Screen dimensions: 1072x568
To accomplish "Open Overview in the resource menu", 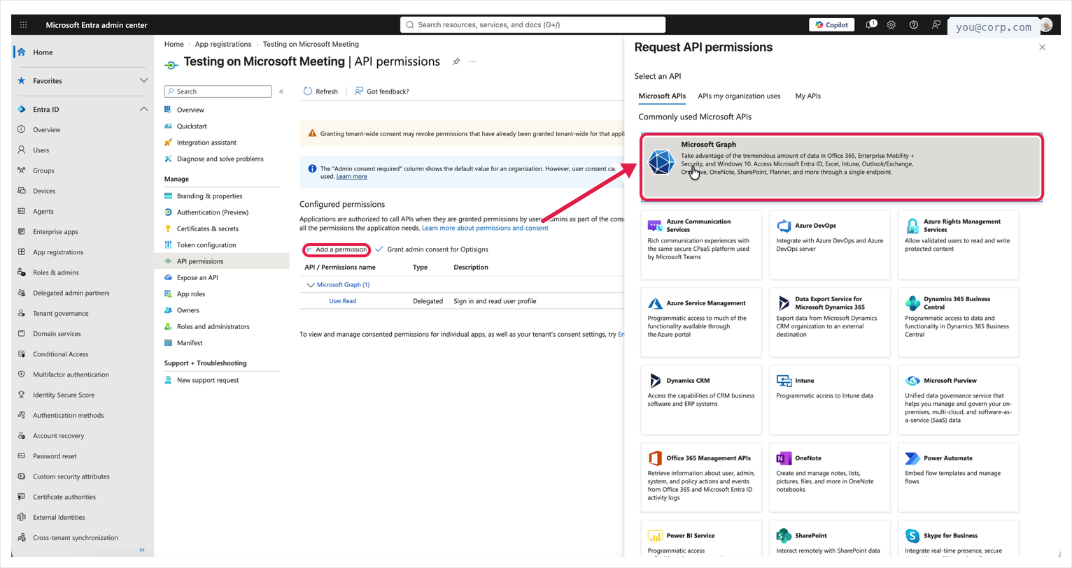I will (x=190, y=110).
